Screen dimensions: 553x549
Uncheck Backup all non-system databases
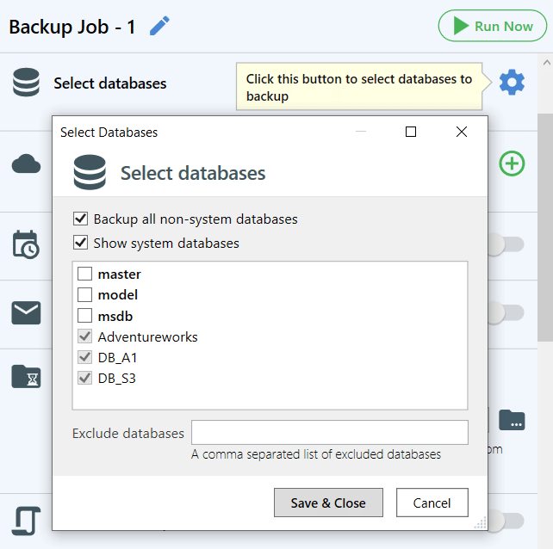81,219
